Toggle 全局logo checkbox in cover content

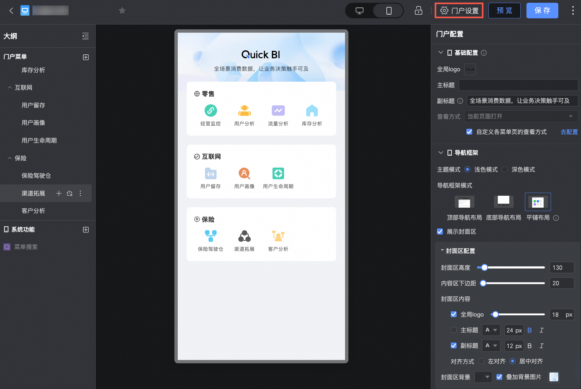click(454, 314)
